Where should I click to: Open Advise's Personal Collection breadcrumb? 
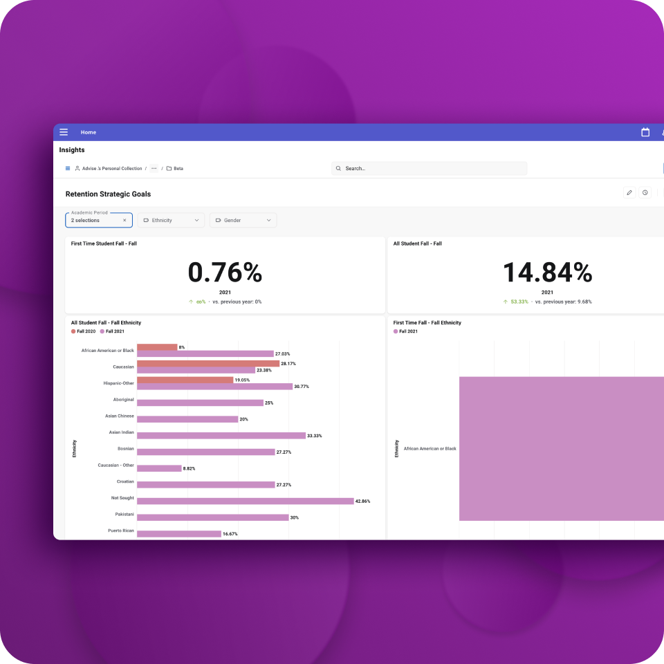tap(109, 169)
